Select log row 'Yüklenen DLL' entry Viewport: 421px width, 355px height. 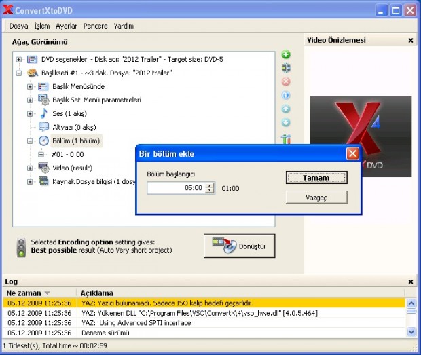204,313
